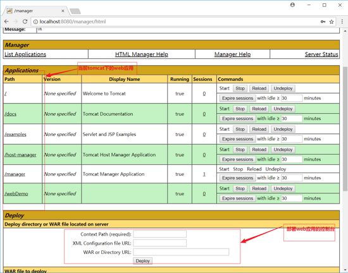Viewport: 348px width, 273px height.
Task: Click the browser back arrow
Action: (6, 21)
